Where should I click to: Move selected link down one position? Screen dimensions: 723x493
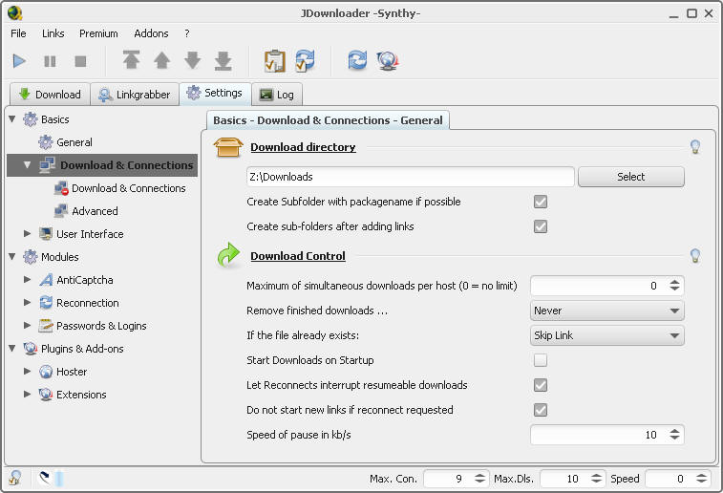tap(193, 60)
